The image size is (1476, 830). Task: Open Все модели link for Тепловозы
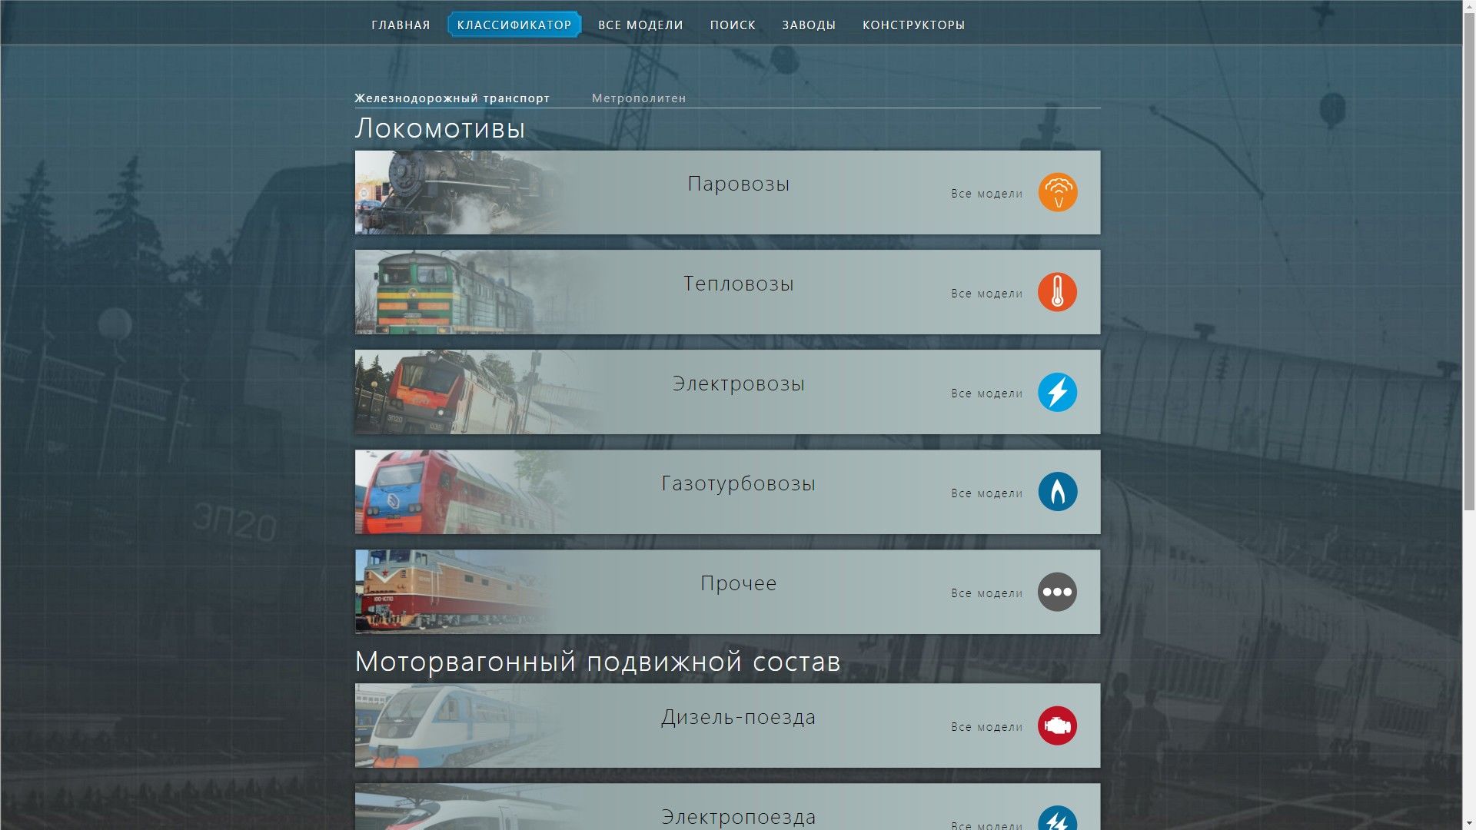pyautogui.click(x=987, y=294)
